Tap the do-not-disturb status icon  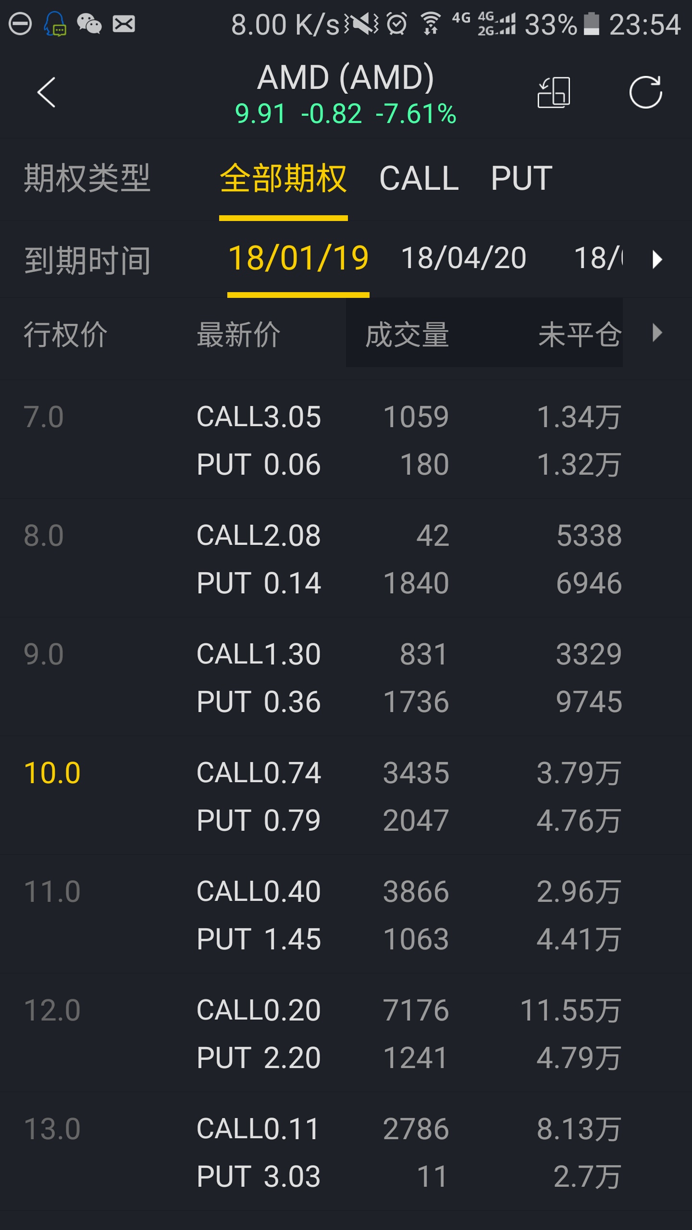[x=20, y=24]
